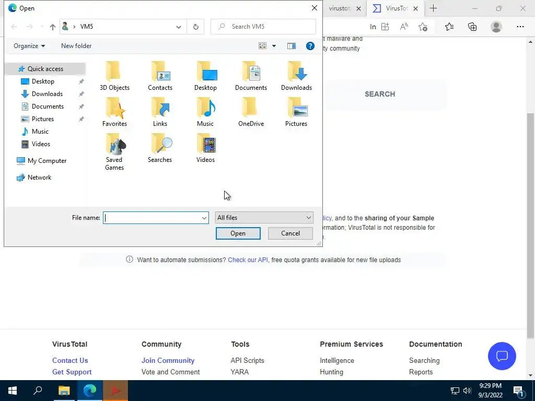The image size is (535, 401).
Task: Open taskbar search magnifier
Action: coord(38,391)
